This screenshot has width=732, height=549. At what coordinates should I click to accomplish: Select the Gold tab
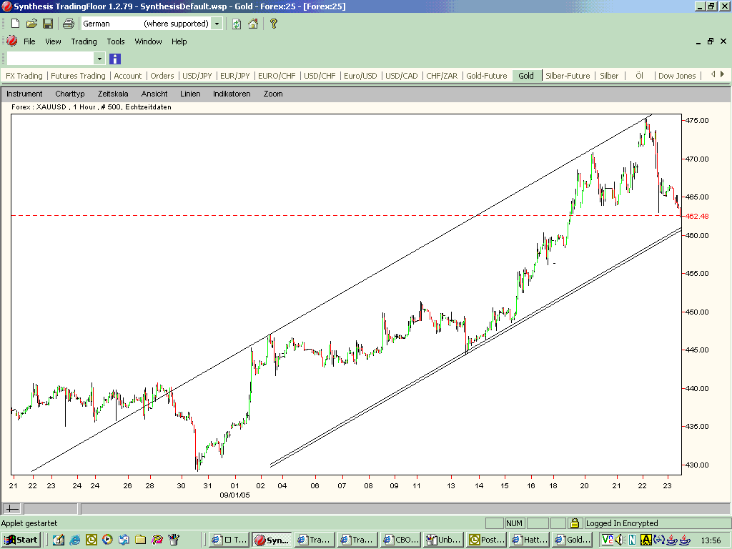[526, 76]
